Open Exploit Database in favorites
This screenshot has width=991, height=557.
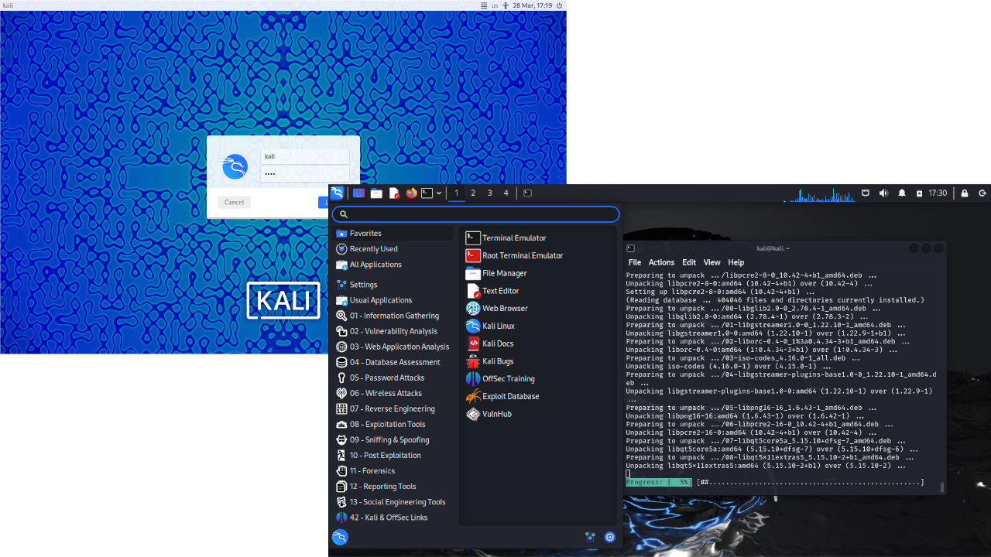point(539,396)
